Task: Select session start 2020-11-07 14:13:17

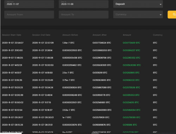Action: pos(12,73)
